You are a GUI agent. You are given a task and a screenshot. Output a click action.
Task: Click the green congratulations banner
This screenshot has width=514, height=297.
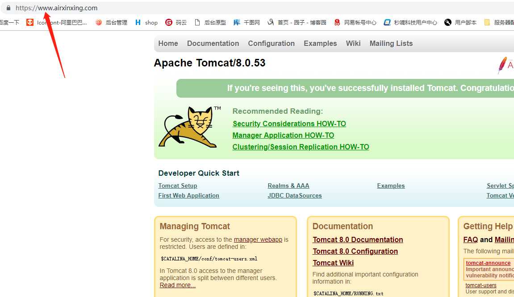pyautogui.click(x=345, y=88)
